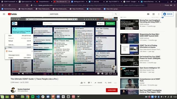Open the System Exploited channel name link
Screen dimensions: 177x99
24,89
